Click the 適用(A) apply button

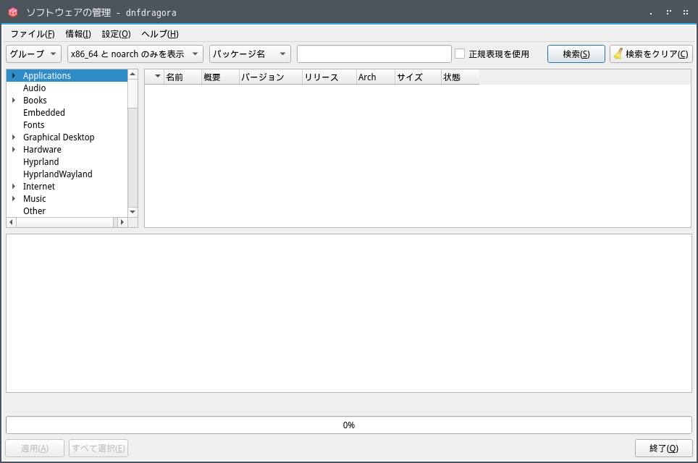pyautogui.click(x=35, y=448)
